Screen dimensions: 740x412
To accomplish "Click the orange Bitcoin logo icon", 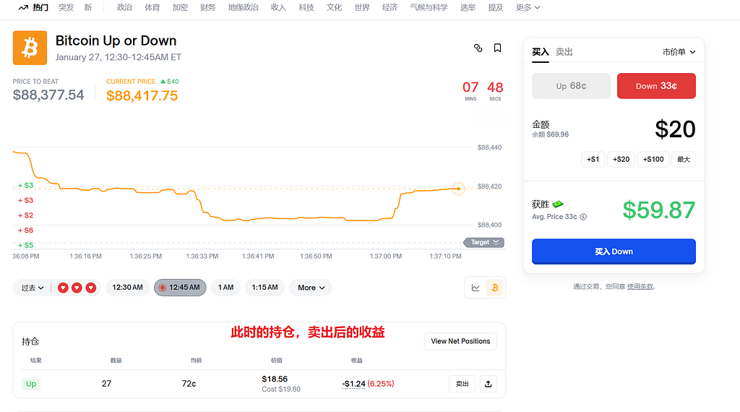I will pos(30,48).
